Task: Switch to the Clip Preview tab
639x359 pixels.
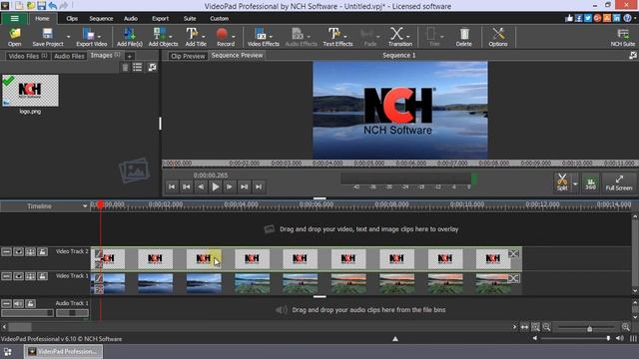Action: point(188,56)
